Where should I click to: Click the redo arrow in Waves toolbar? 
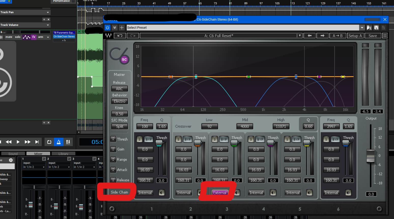point(133,36)
